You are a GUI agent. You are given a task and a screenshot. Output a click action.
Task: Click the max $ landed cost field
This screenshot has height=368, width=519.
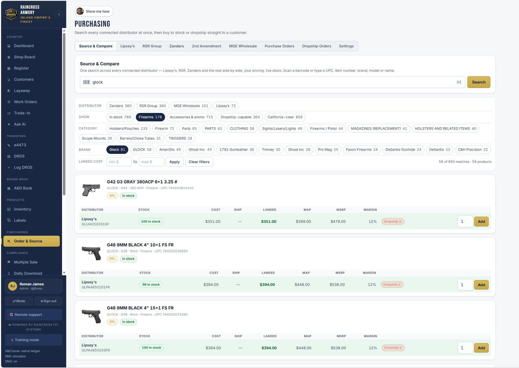pos(151,162)
